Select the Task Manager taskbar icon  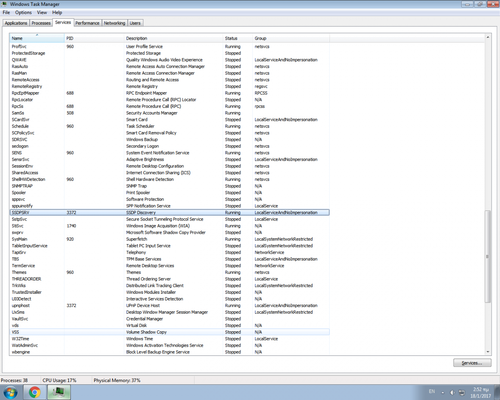point(59,392)
